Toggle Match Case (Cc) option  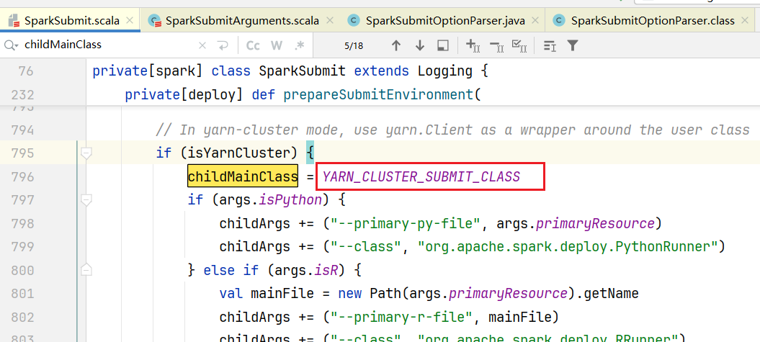(x=253, y=45)
